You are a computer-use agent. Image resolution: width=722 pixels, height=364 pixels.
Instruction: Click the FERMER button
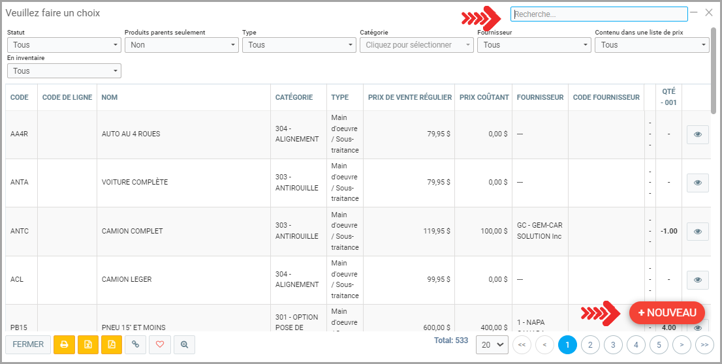click(28, 344)
